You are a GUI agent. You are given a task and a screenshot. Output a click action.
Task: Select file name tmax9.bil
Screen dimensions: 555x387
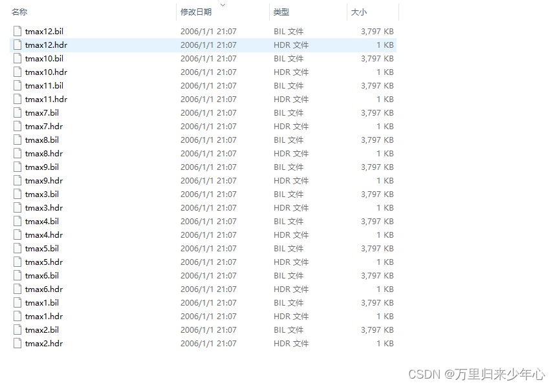[42, 167]
